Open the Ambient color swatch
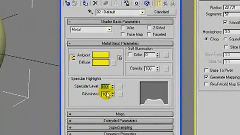Viewport: 240px width, 135px height. [101, 55]
